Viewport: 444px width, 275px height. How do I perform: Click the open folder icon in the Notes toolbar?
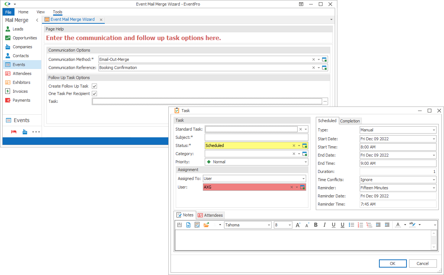click(206, 225)
